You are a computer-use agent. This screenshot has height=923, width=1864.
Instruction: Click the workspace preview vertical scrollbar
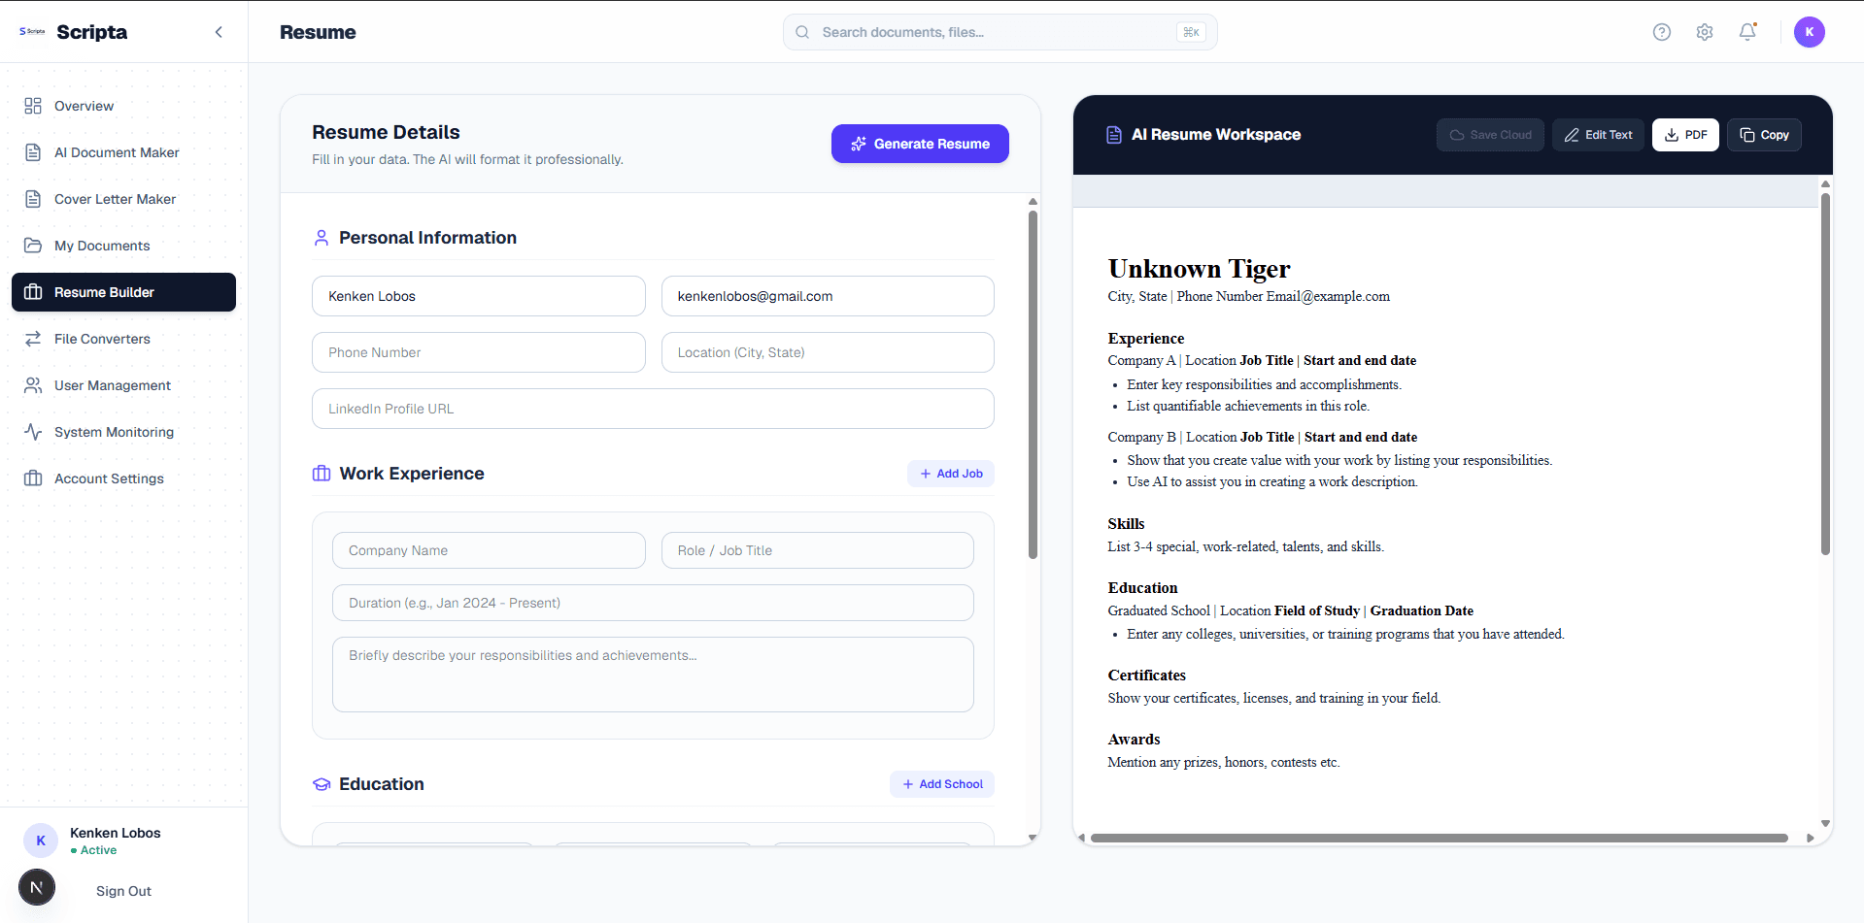pos(1825,374)
